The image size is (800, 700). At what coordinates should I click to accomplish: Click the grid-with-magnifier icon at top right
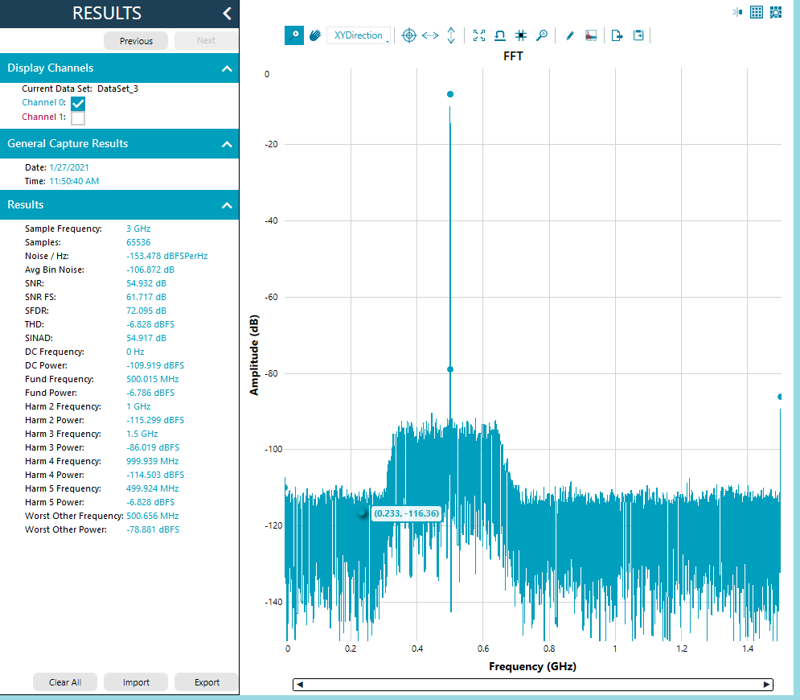click(776, 12)
